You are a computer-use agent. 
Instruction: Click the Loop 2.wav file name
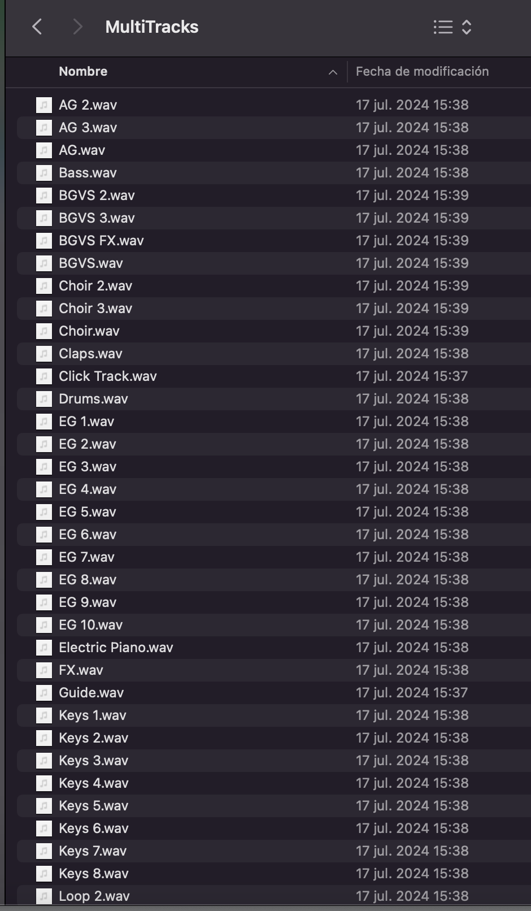coord(94,896)
